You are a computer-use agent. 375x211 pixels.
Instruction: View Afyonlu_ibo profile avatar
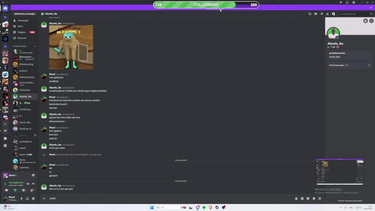[333, 33]
